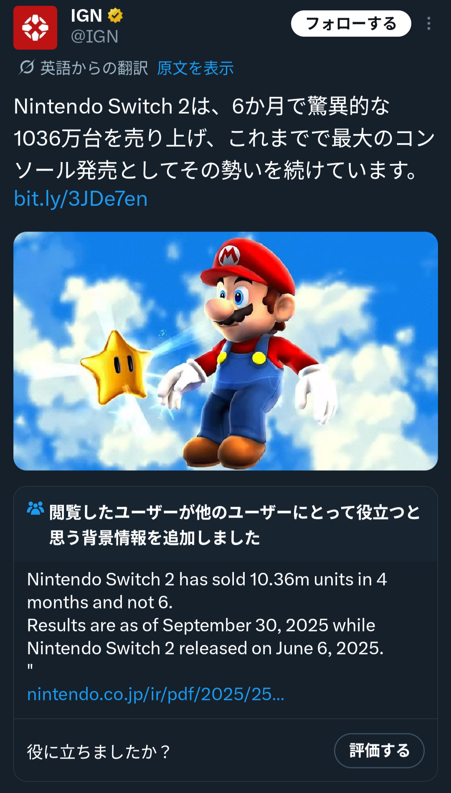Tap the 役に立ちましたか？ prompt text
Screen dimensions: 451x793
click(98, 752)
